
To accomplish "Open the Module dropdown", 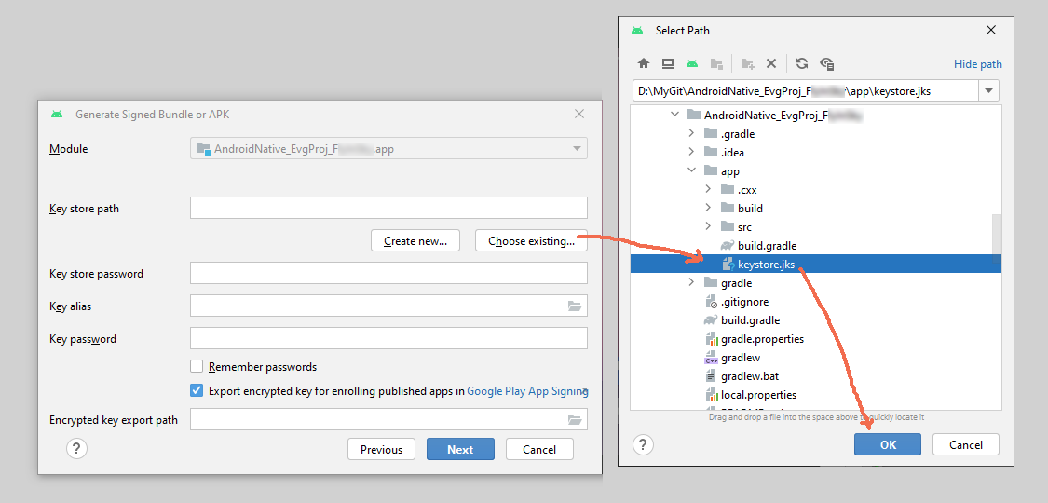I will pos(577,148).
